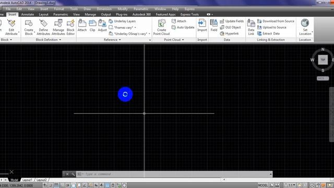This screenshot has height=188, width=334.
Task: Click Attach in the Point Cloud panel
Action: tap(179, 21)
